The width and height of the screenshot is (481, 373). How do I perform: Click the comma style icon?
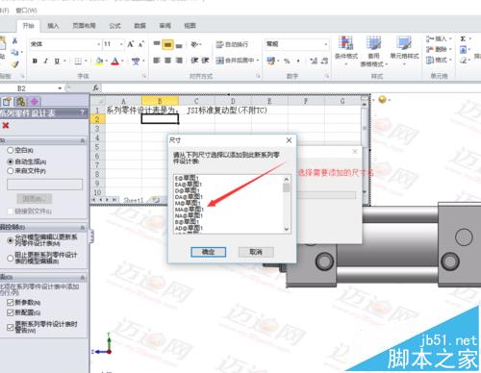298,61
